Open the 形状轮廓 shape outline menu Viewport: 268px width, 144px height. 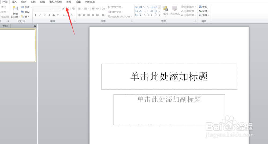pos(188,11)
